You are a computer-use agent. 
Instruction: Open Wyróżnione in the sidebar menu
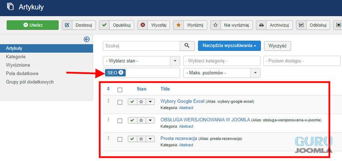pyautogui.click(x=18, y=65)
